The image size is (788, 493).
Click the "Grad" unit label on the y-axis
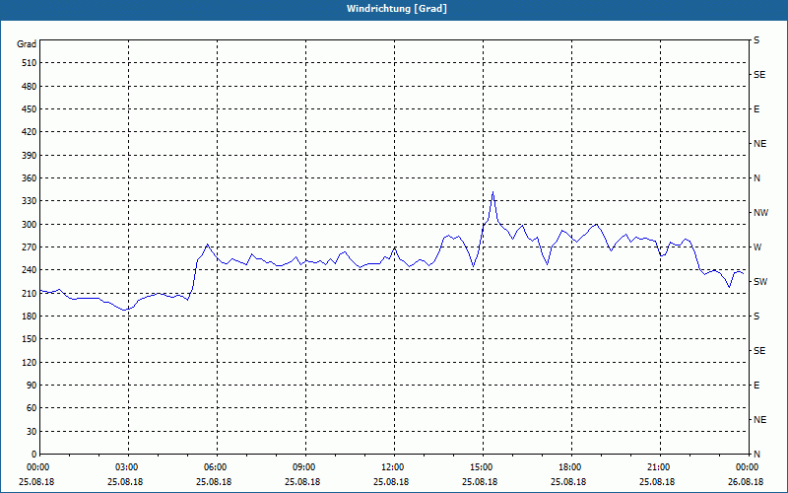click(x=27, y=44)
